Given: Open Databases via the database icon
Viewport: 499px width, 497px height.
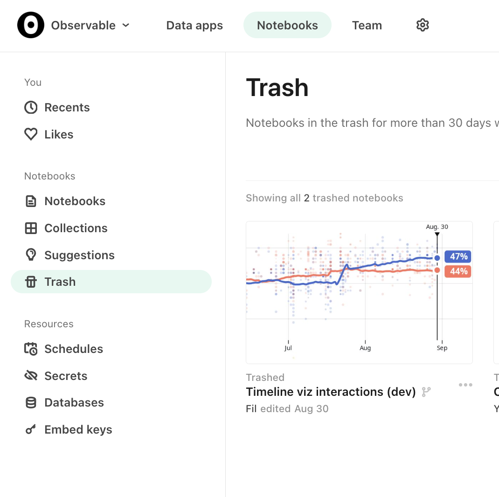Looking at the screenshot, I should coord(30,402).
